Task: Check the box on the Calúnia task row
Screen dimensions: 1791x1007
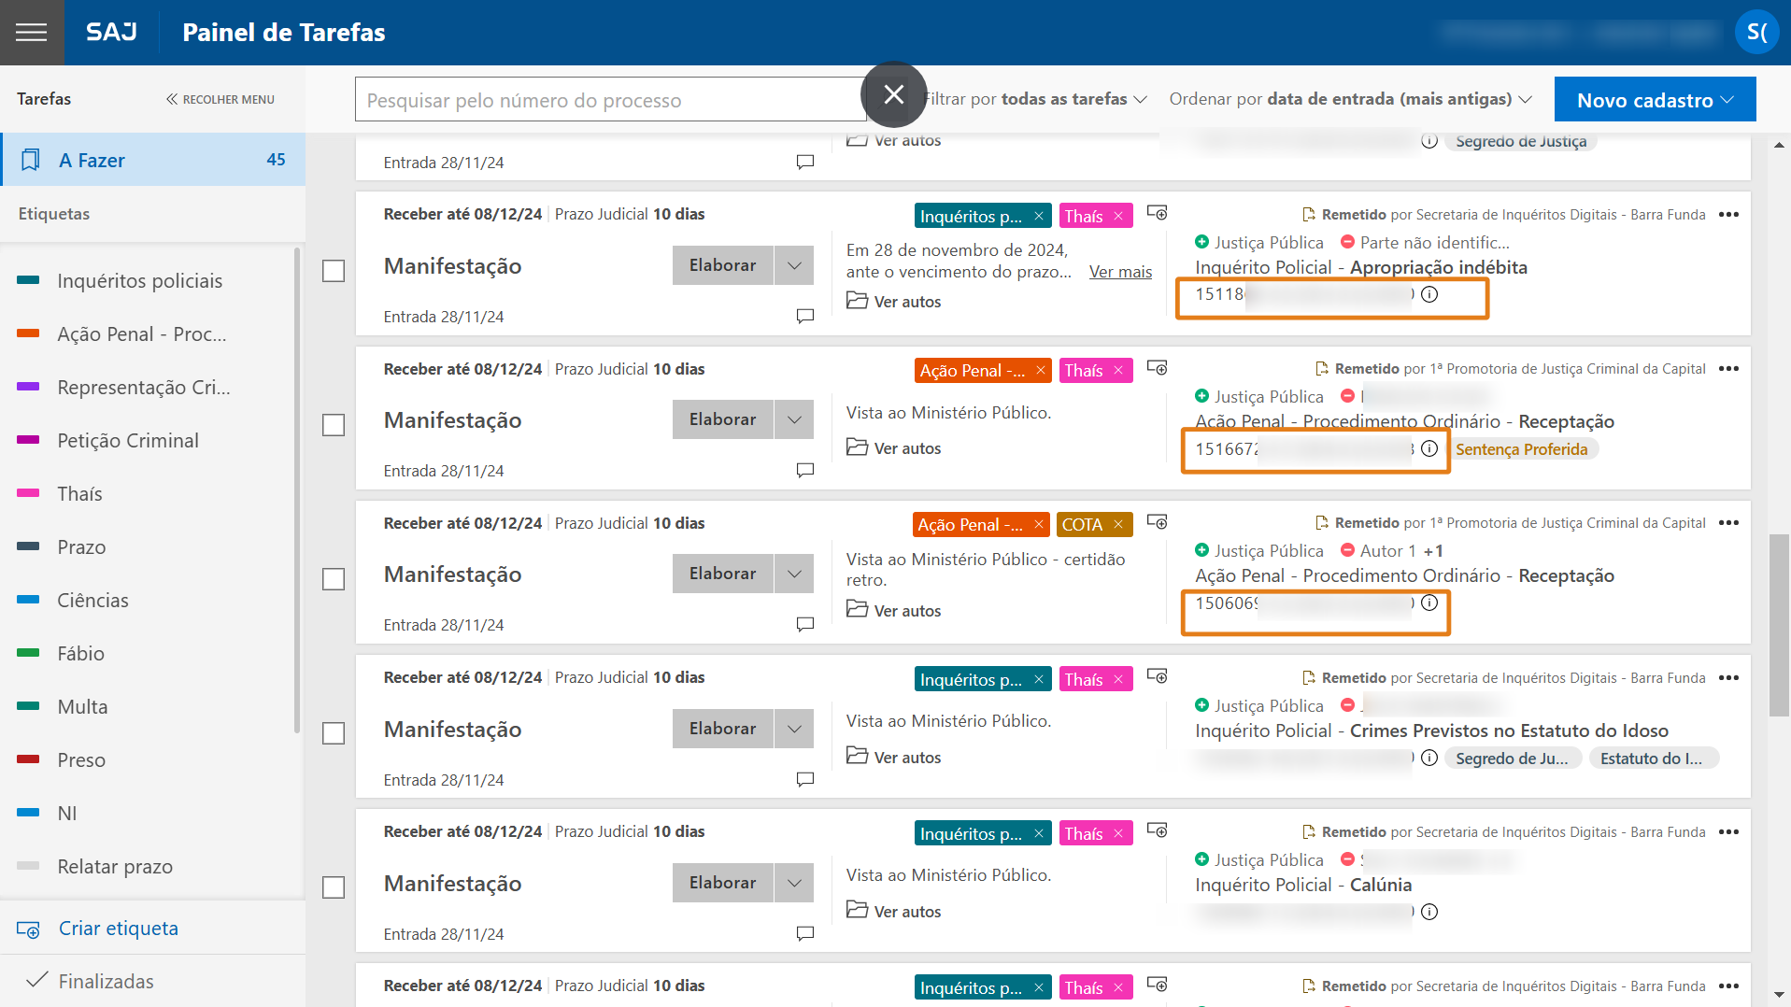Action: tap(334, 887)
